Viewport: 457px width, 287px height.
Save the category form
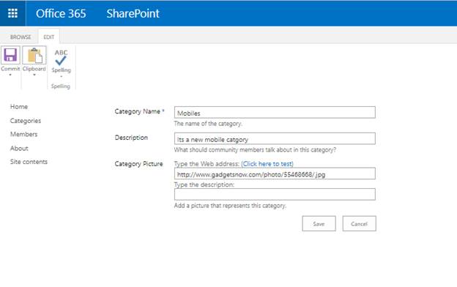pyautogui.click(x=319, y=223)
